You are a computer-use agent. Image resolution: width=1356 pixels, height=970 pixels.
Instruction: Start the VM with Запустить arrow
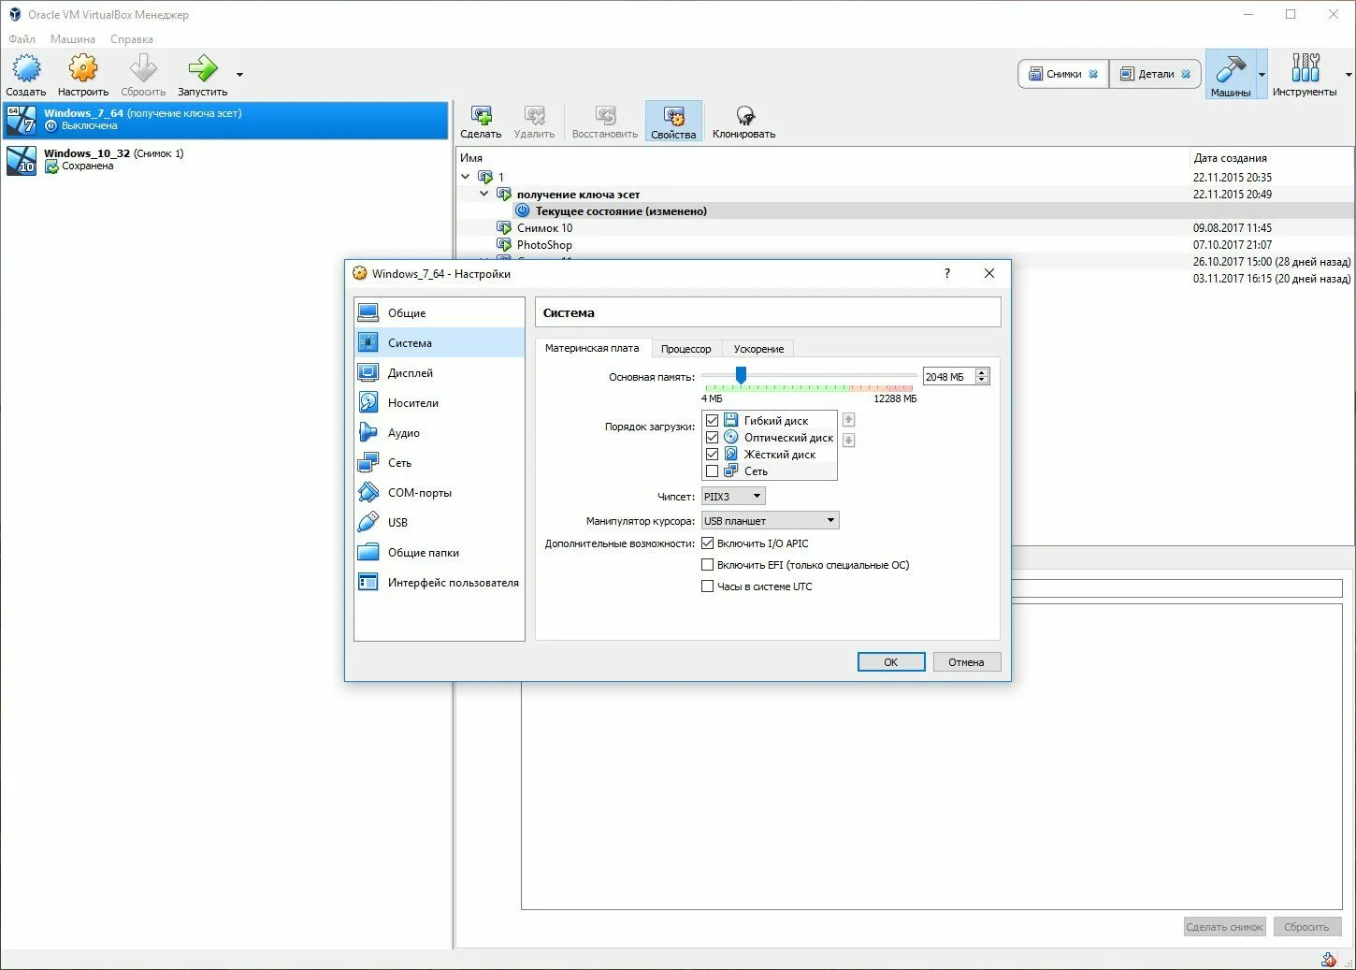pyautogui.click(x=202, y=69)
